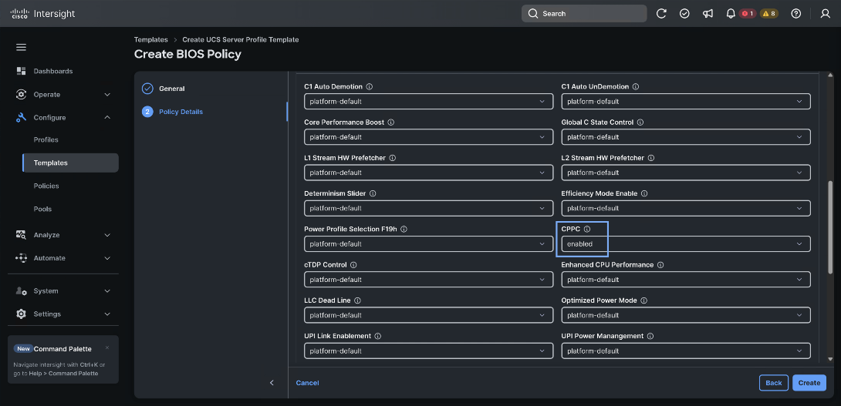Image resolution: width=841 pixels, height=406 pixels.
Task: Open UPI Link Enablement dropdown
Action: (428, 351)
